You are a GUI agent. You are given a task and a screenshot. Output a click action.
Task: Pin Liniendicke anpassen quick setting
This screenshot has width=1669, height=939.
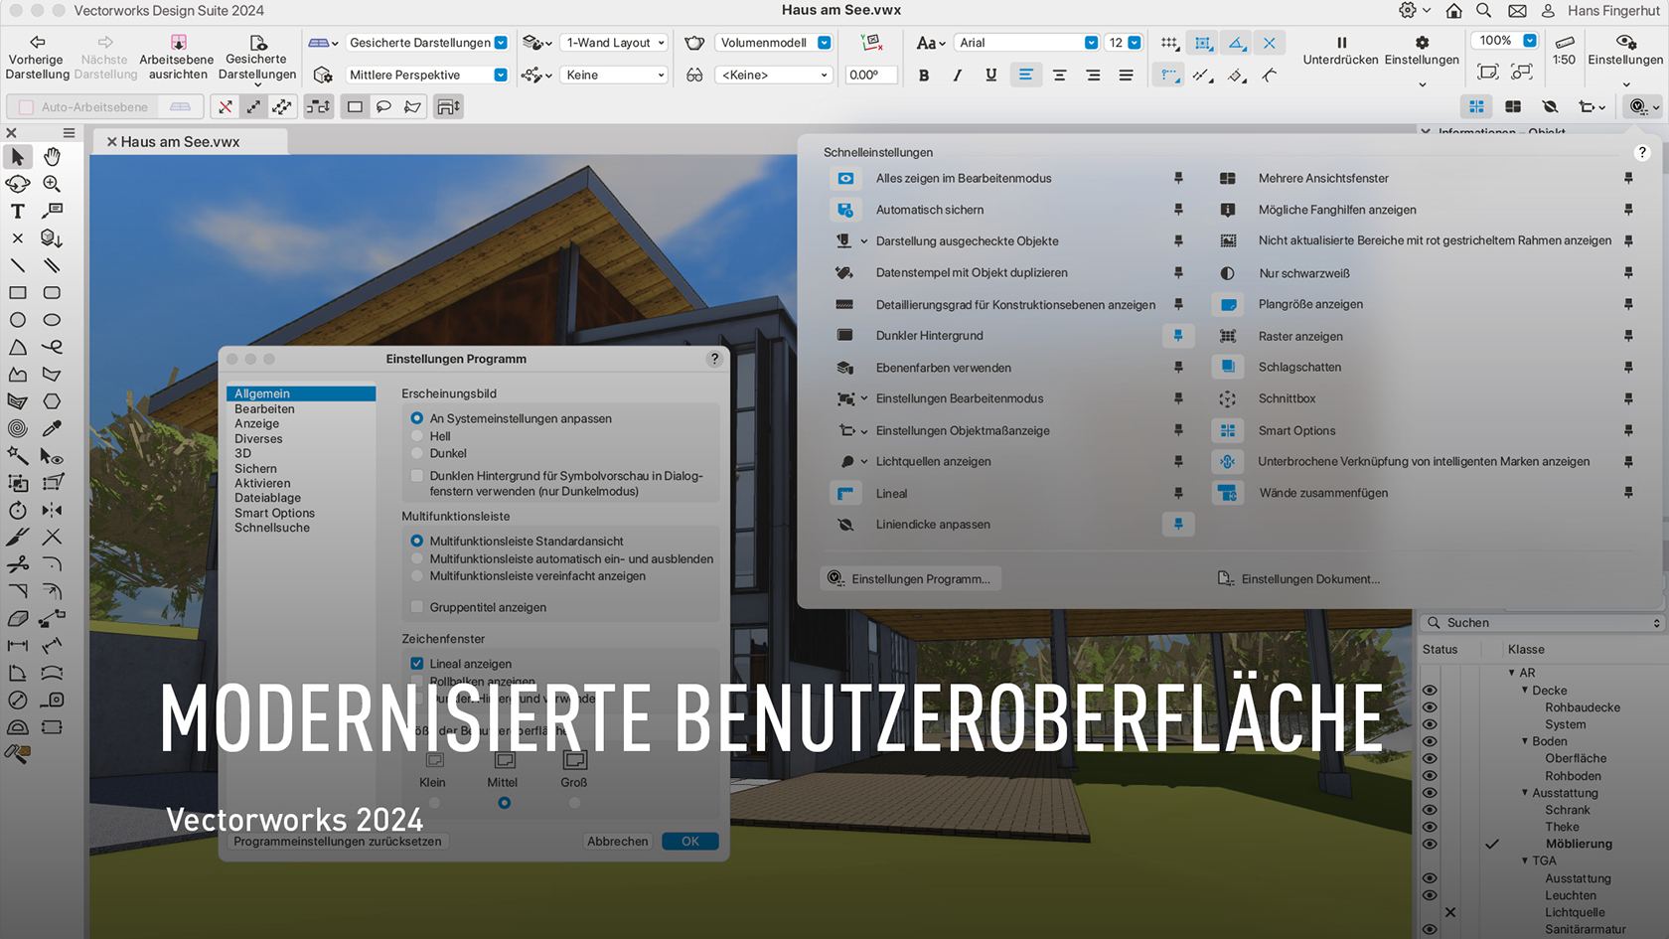pos(1178,525)
